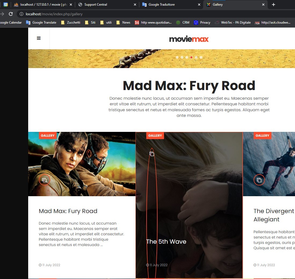This screenshot has height=279, width=295.
Task: Open the hamburger menu icon
Action: click(x=39, y=38)
